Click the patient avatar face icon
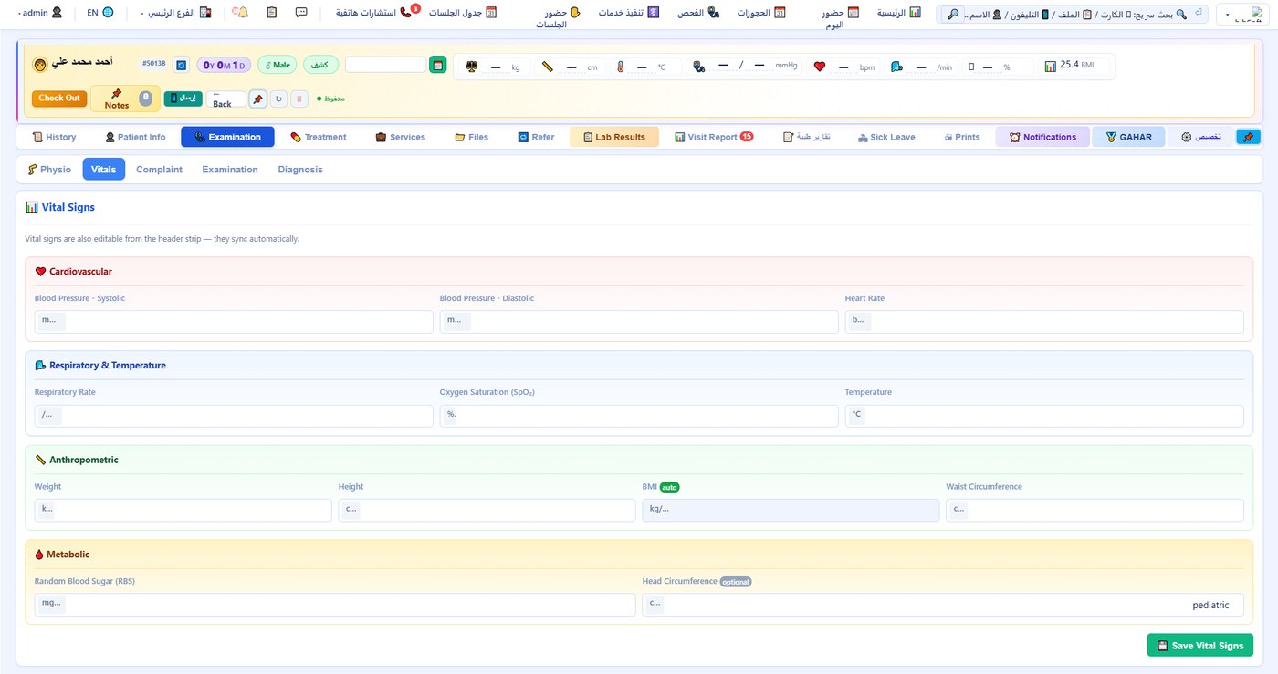This screenshot has width=1278, height=674. tap(40, 65)
